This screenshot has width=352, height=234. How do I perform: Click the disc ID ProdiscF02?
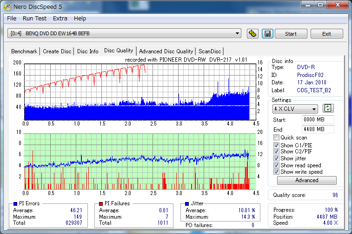(x=310, y=75)
